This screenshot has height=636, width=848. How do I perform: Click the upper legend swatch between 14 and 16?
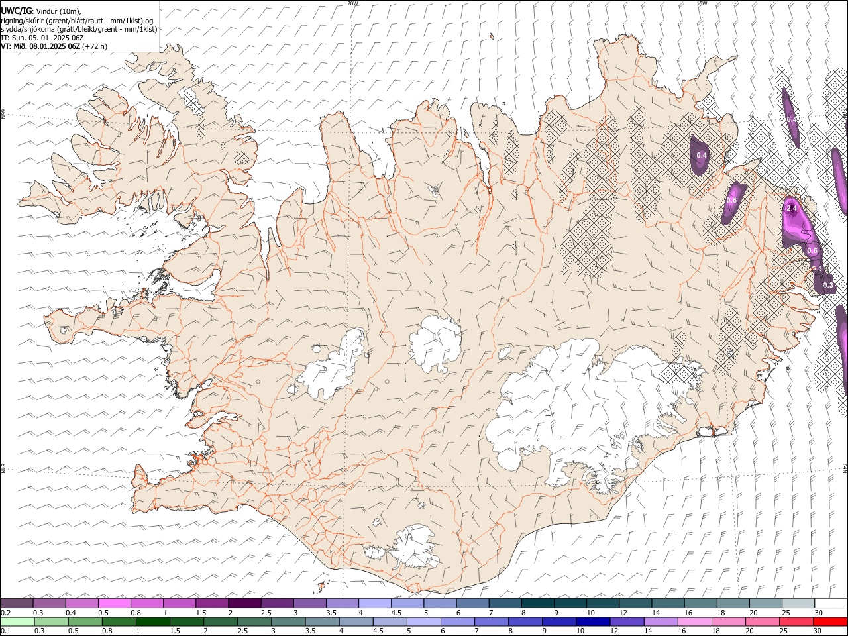click(668, 604)
